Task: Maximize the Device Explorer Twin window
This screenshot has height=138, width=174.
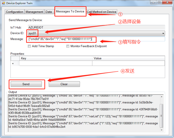Action: pyautogui.click(x=159, y=2)
